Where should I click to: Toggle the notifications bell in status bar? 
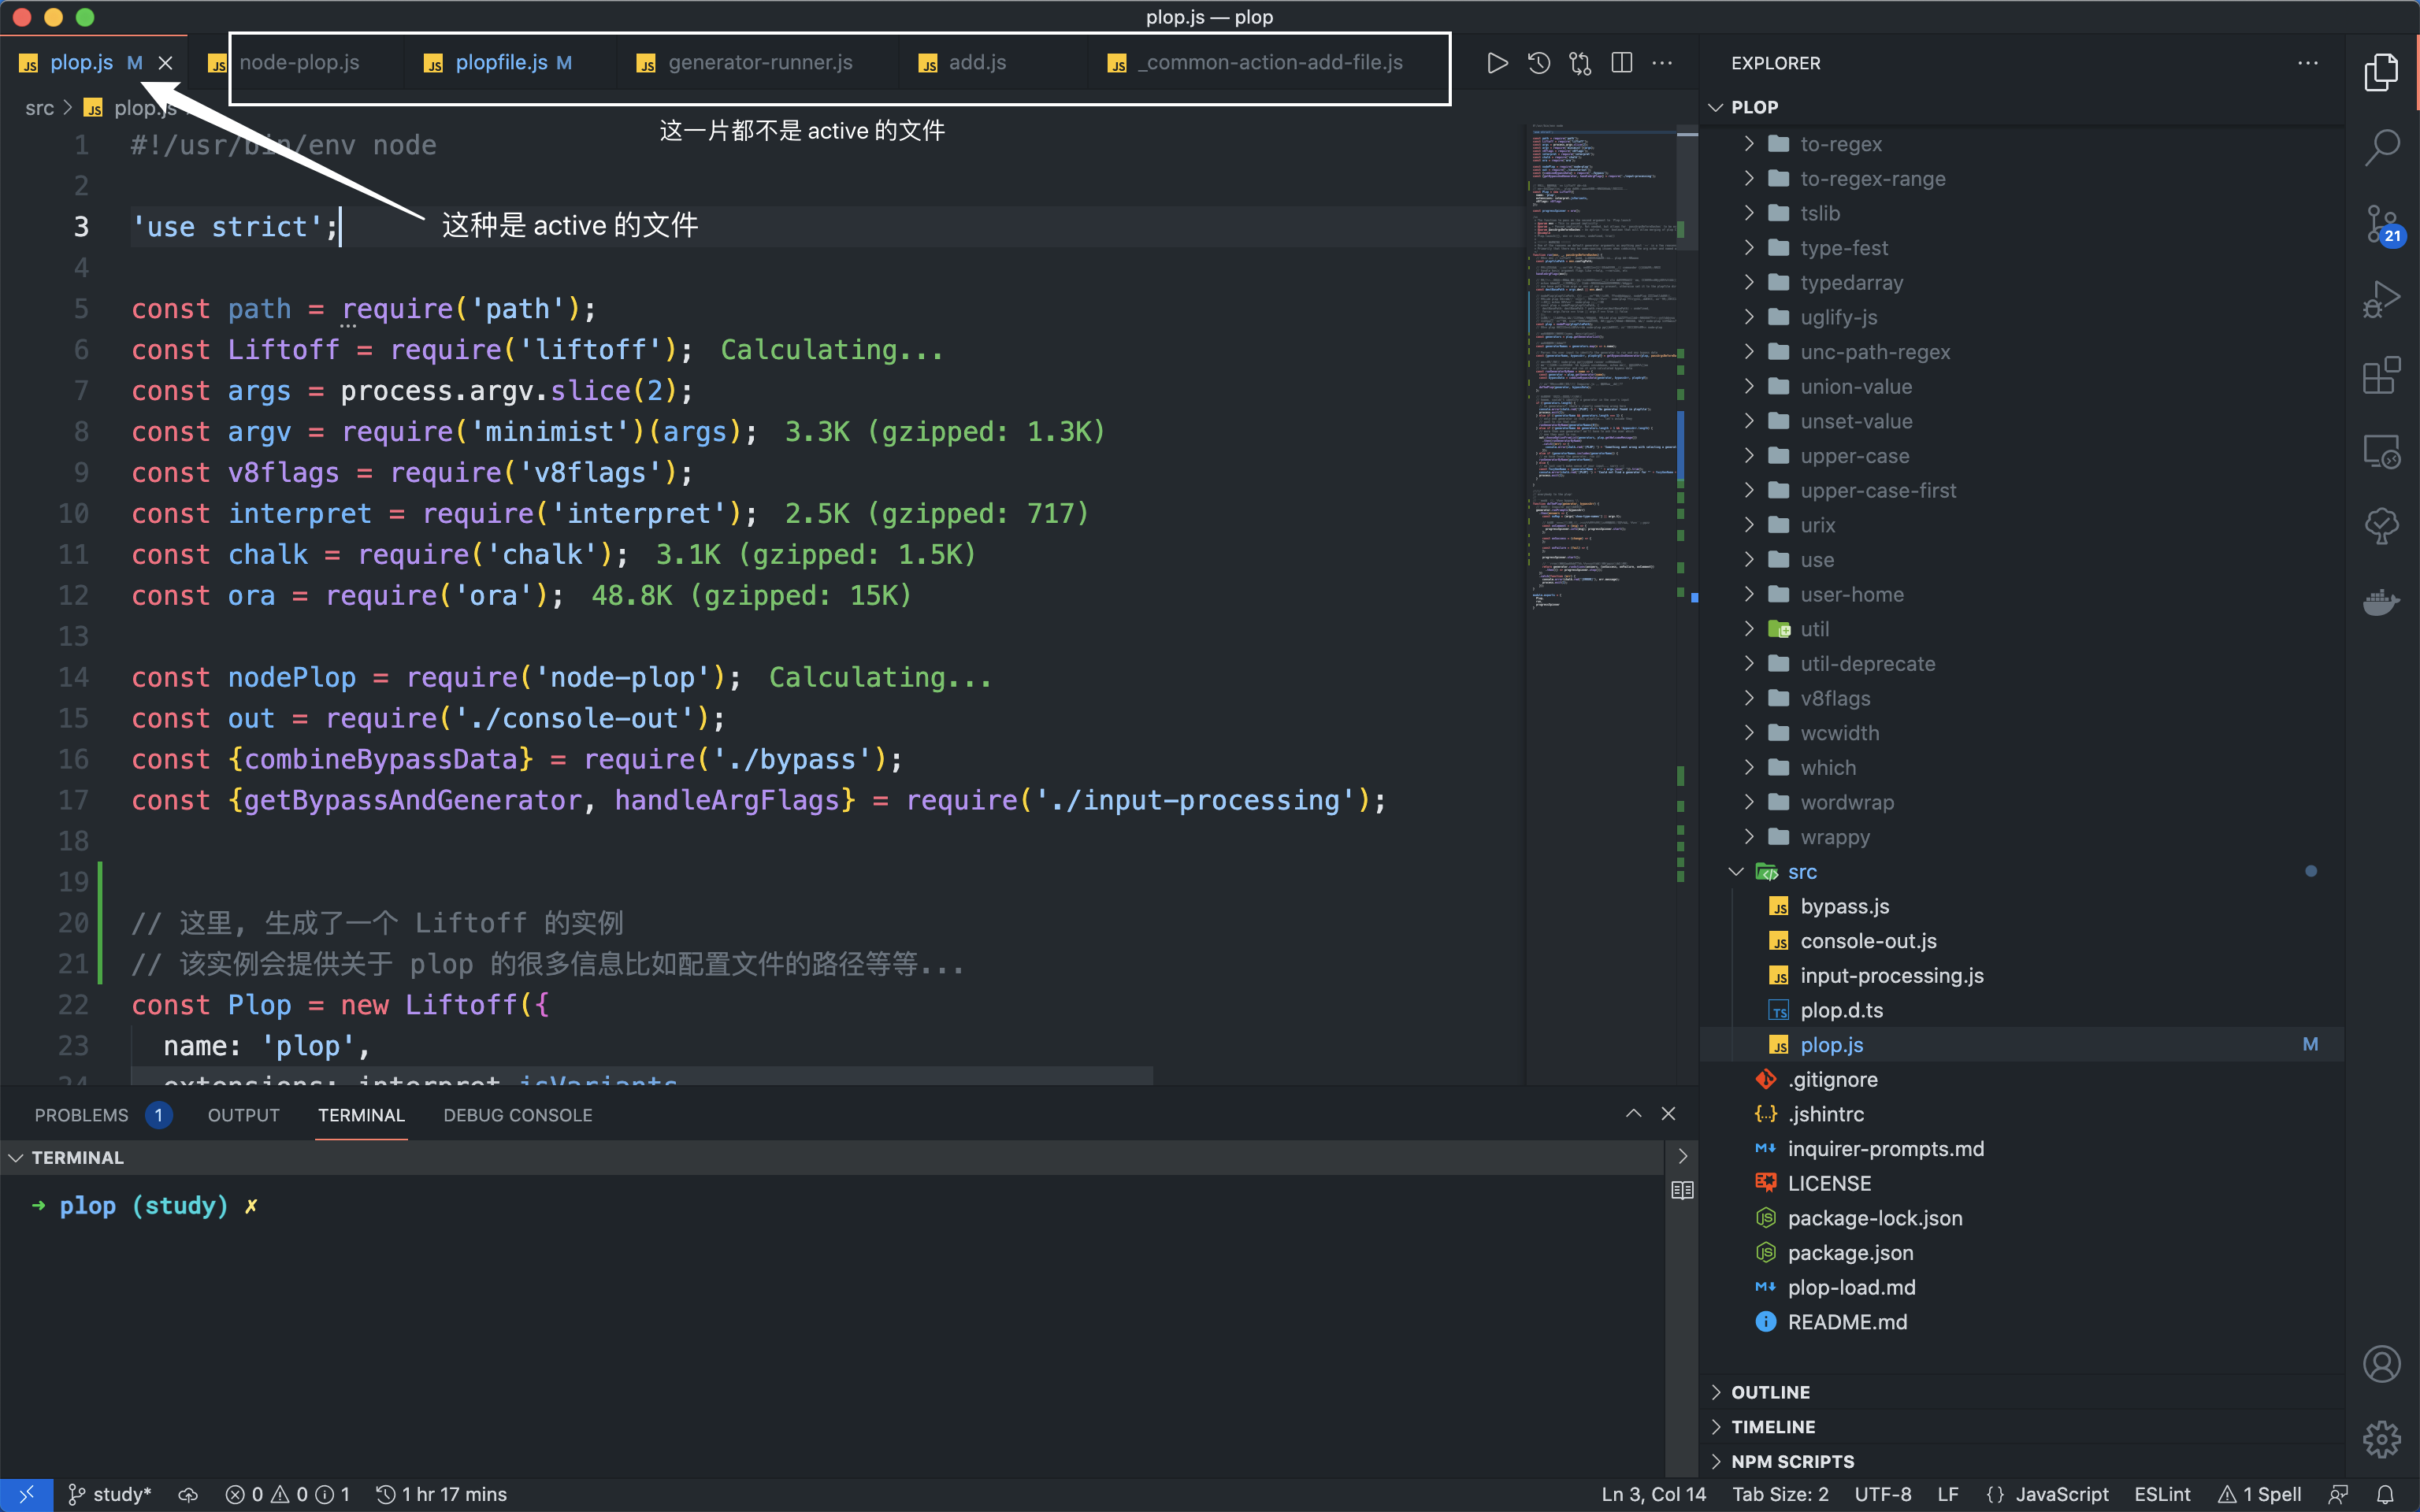pyautogui.click(x=2385, y=1494)
